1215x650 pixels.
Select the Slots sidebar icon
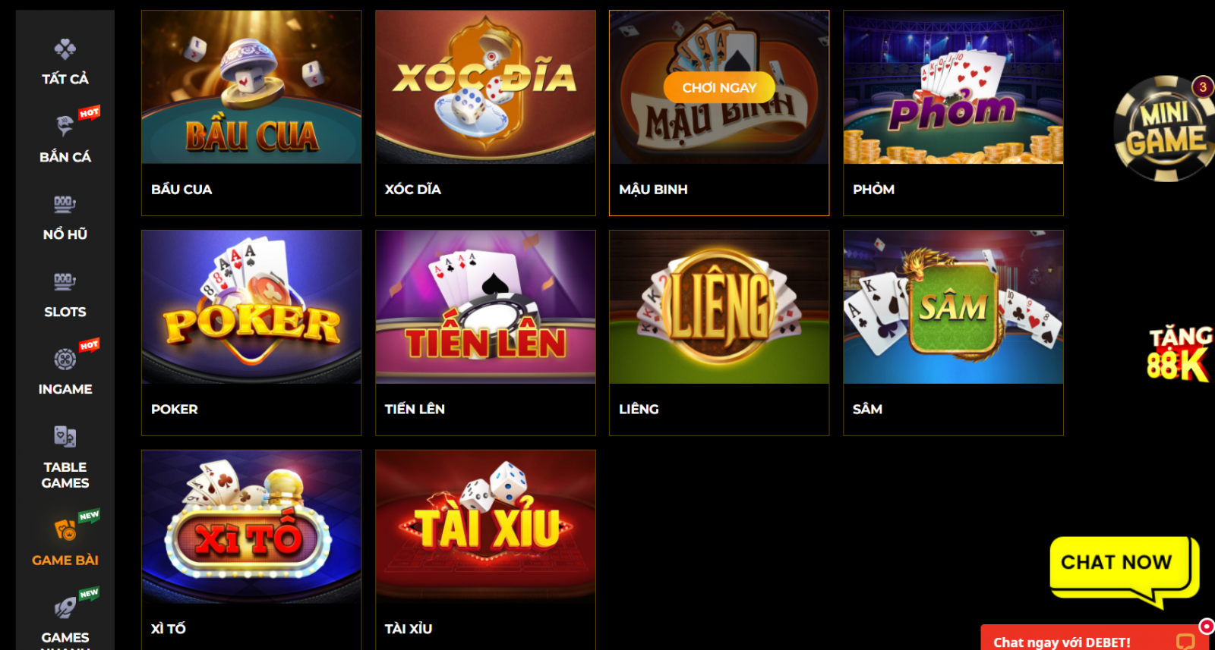pyautogui.click(x=65, y=281)
